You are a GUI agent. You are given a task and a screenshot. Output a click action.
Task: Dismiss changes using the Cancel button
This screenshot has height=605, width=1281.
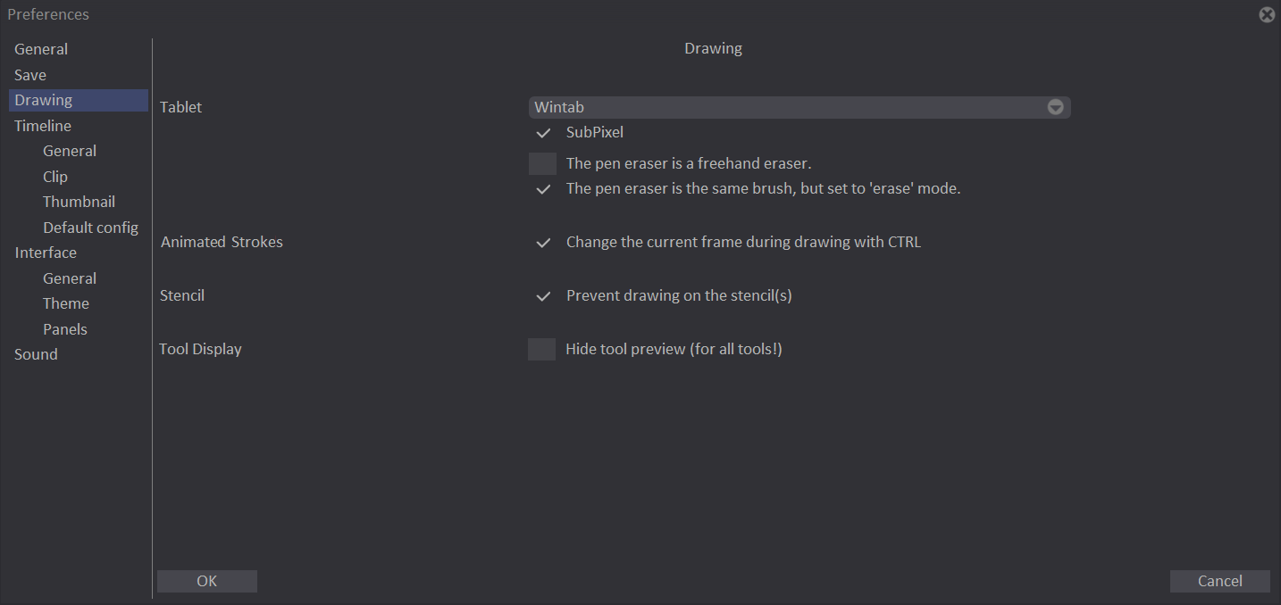coord(1219,580)
